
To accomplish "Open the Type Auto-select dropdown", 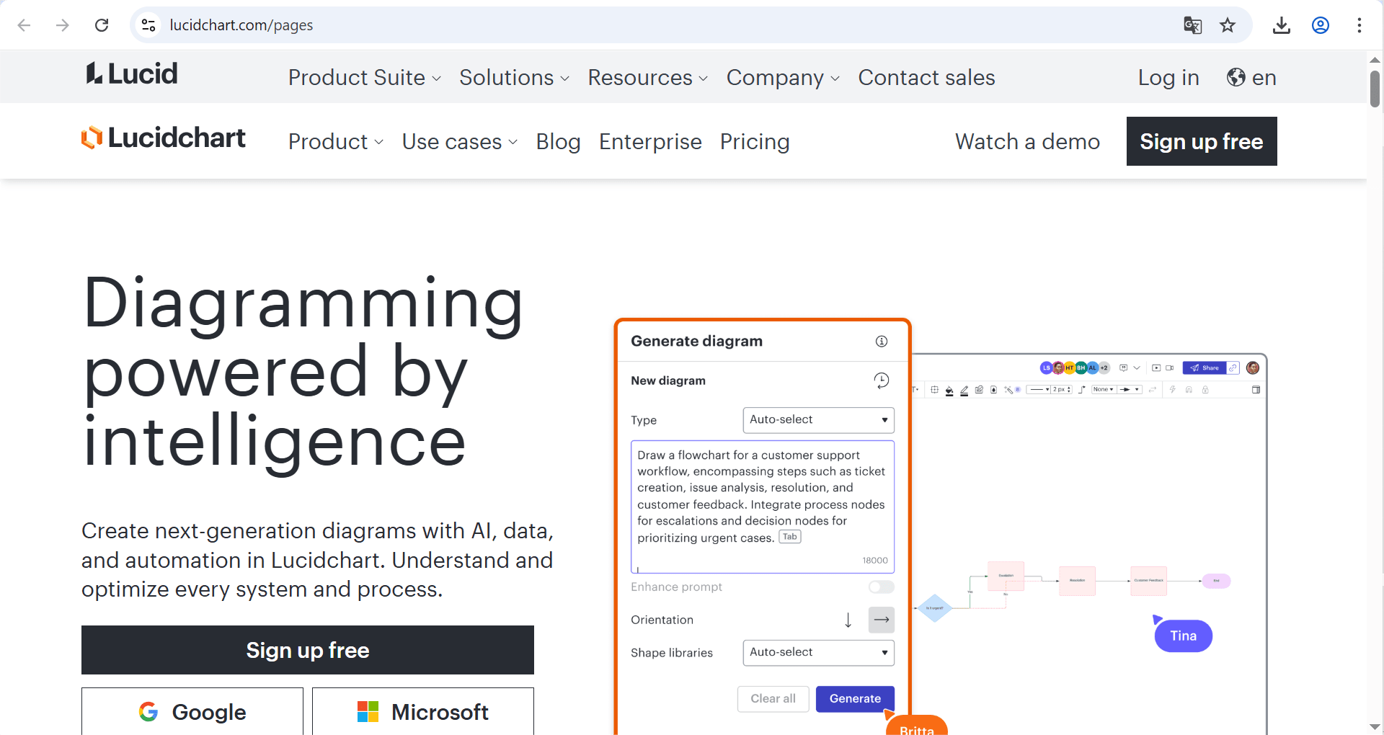I will (818, 420).
